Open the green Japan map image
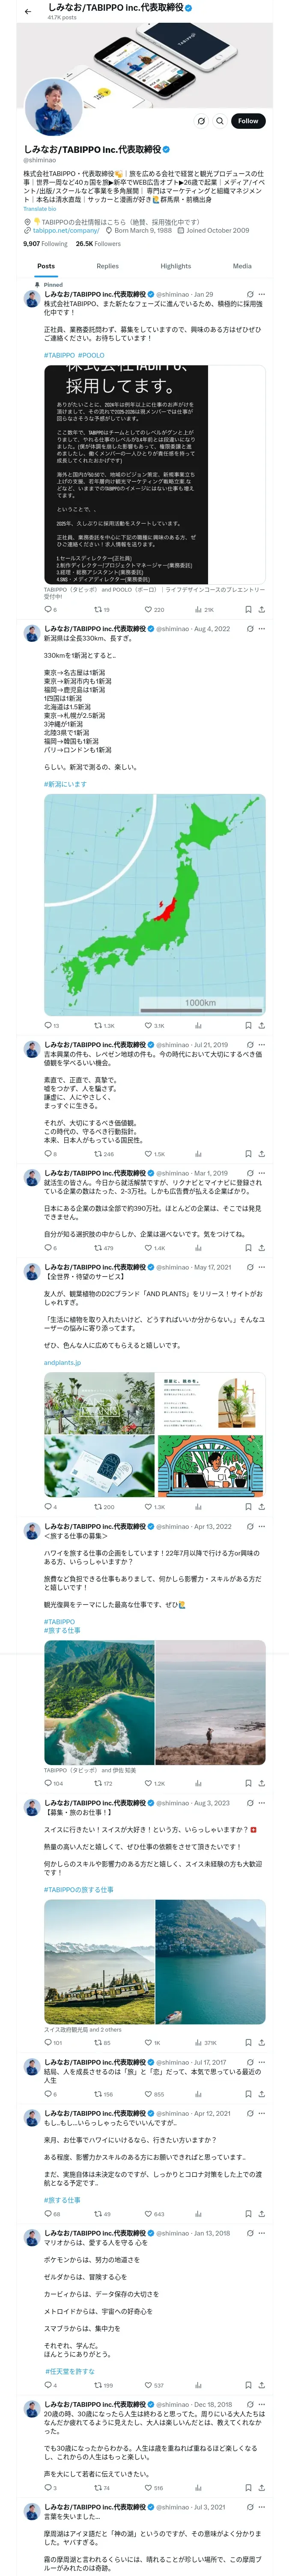This screenshot has width=289, height=2576. tap(155, 905)
